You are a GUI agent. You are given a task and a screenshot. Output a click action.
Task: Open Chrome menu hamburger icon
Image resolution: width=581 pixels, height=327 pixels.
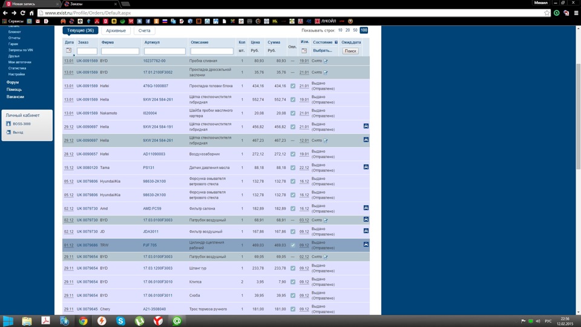pos(576,13)
